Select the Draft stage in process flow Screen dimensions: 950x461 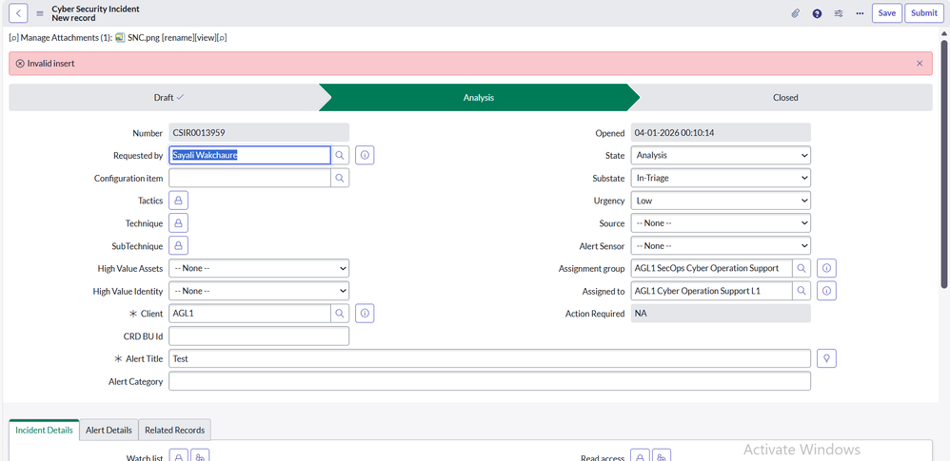(168, 97)
